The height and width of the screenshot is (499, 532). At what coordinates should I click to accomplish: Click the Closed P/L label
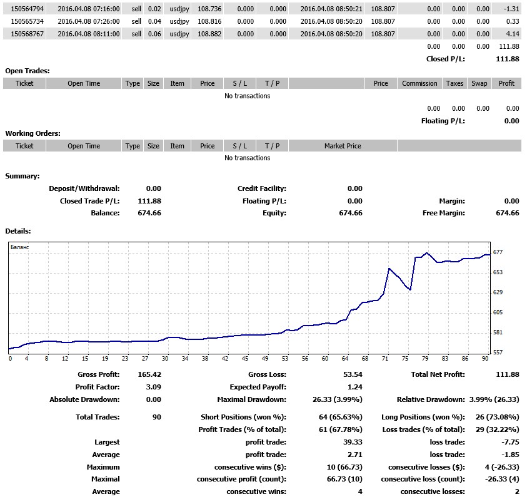click(446, 59)
